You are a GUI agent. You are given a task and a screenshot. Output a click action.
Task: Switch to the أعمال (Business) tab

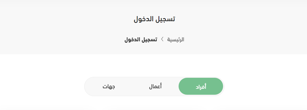point(155,86)
